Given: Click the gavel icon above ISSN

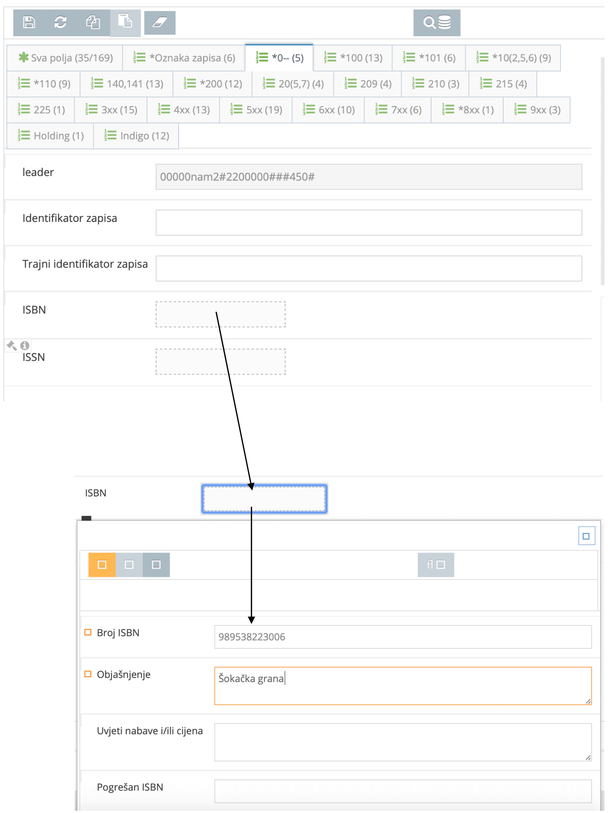Looking at the screenshot, I should pyautogui.click(x=12, y=346).
